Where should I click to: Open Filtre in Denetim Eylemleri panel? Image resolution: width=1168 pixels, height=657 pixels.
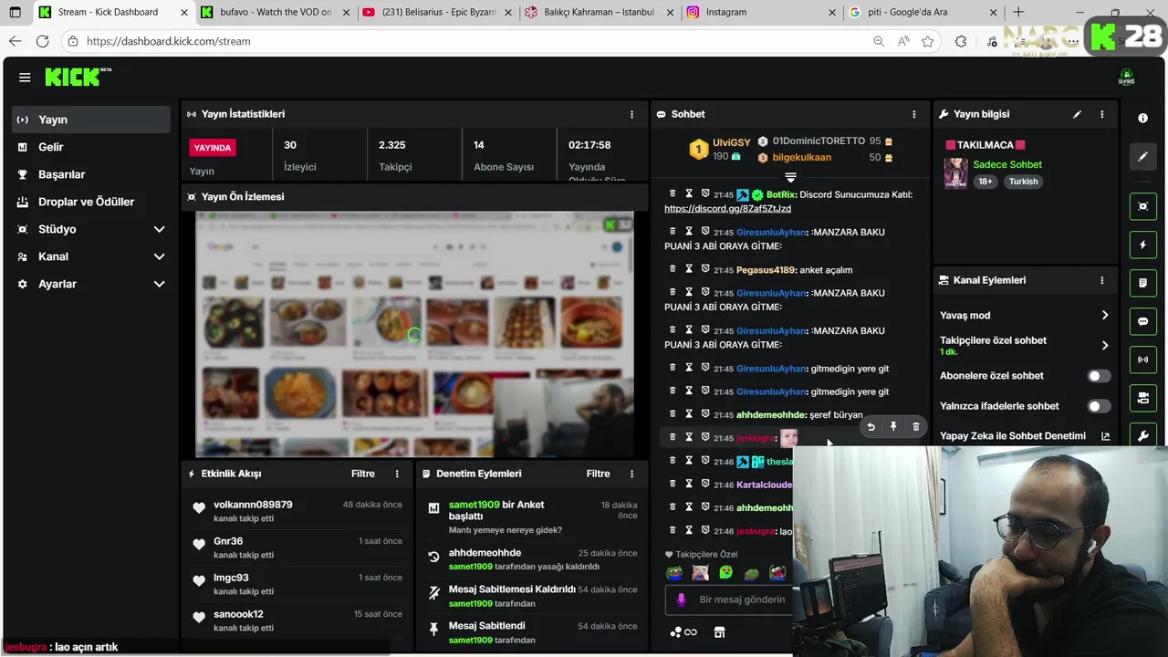[x=598, y=474]
